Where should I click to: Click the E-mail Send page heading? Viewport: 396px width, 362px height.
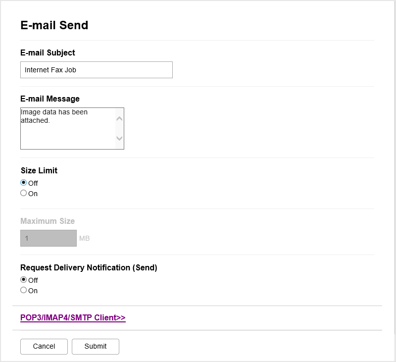54,25
